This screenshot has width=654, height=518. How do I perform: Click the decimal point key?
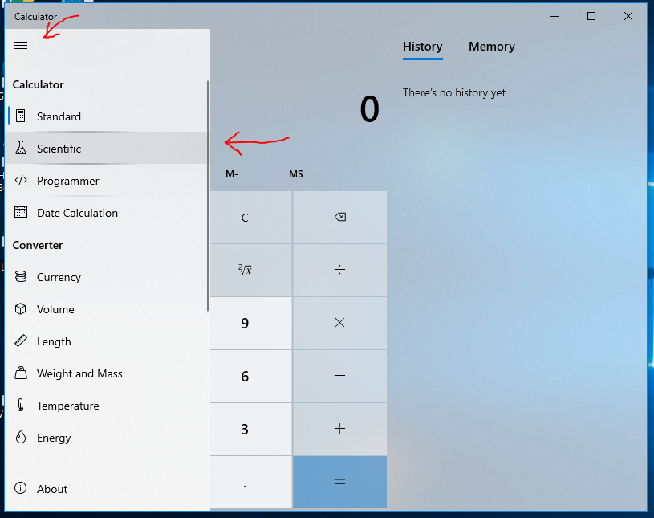[x=250, y=482]
